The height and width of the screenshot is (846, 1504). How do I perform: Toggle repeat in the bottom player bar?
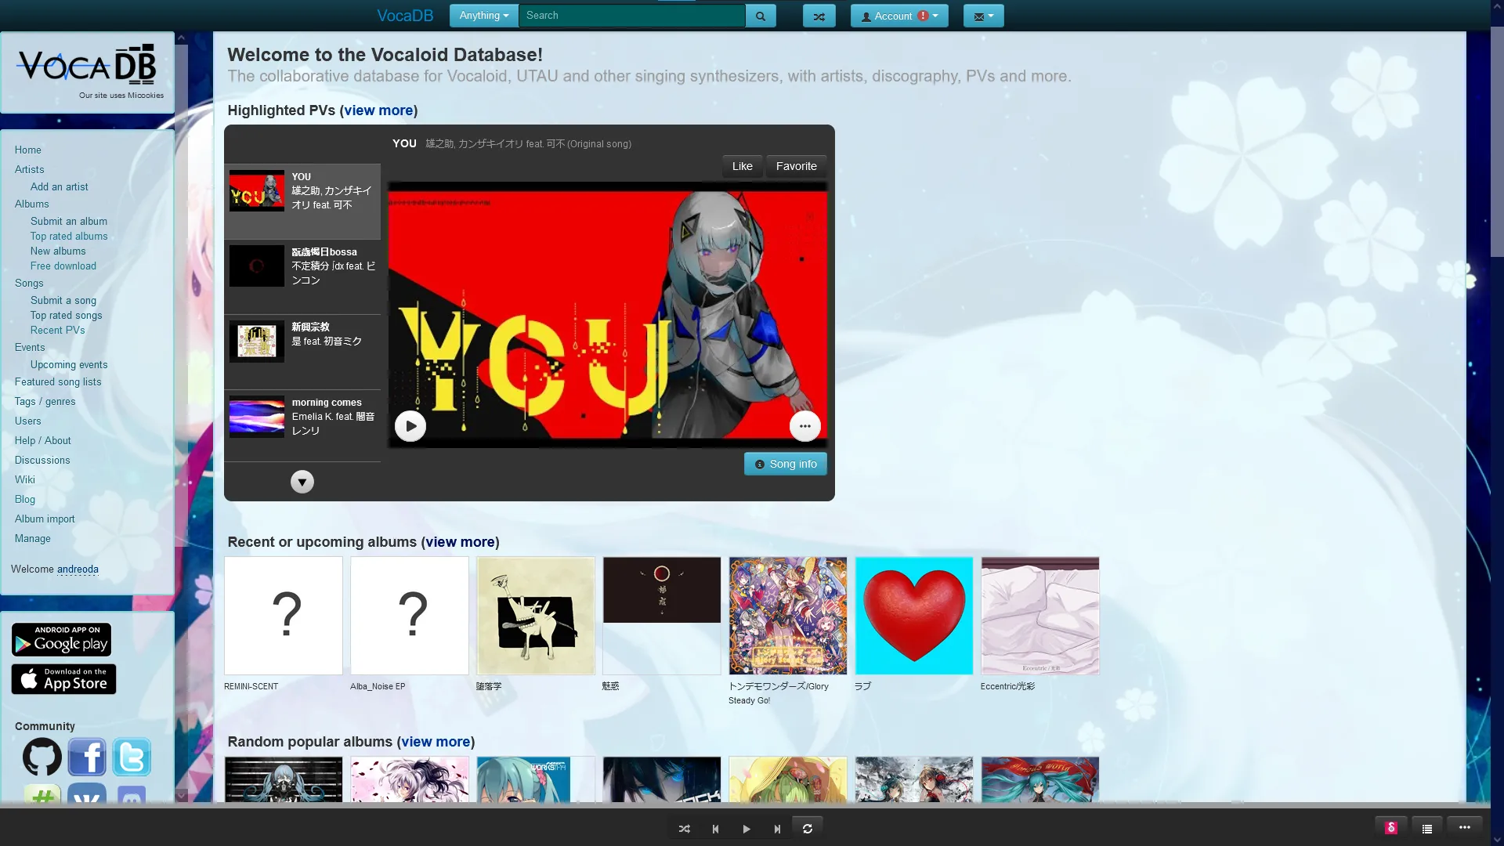808,829
